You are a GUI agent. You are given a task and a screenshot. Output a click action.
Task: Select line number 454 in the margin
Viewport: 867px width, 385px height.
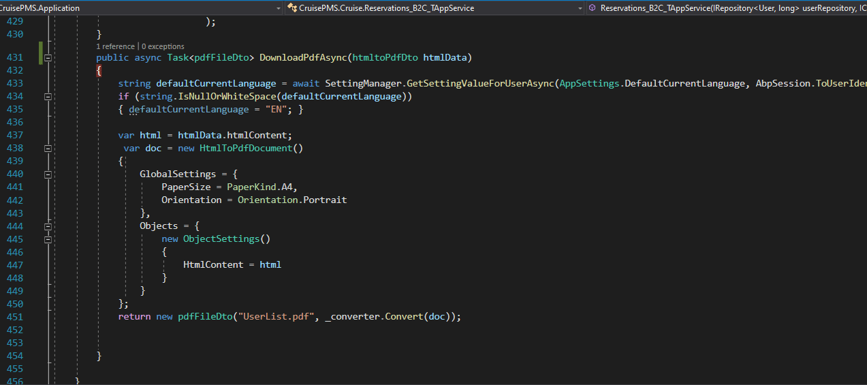[x=14, y=356]
